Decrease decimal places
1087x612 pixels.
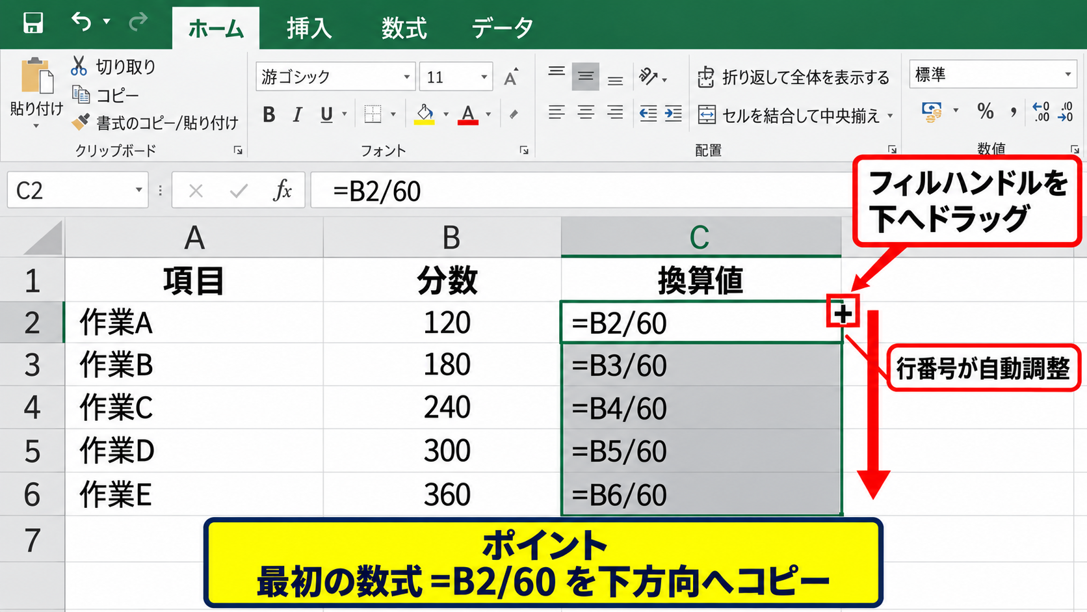(1066, 112)
